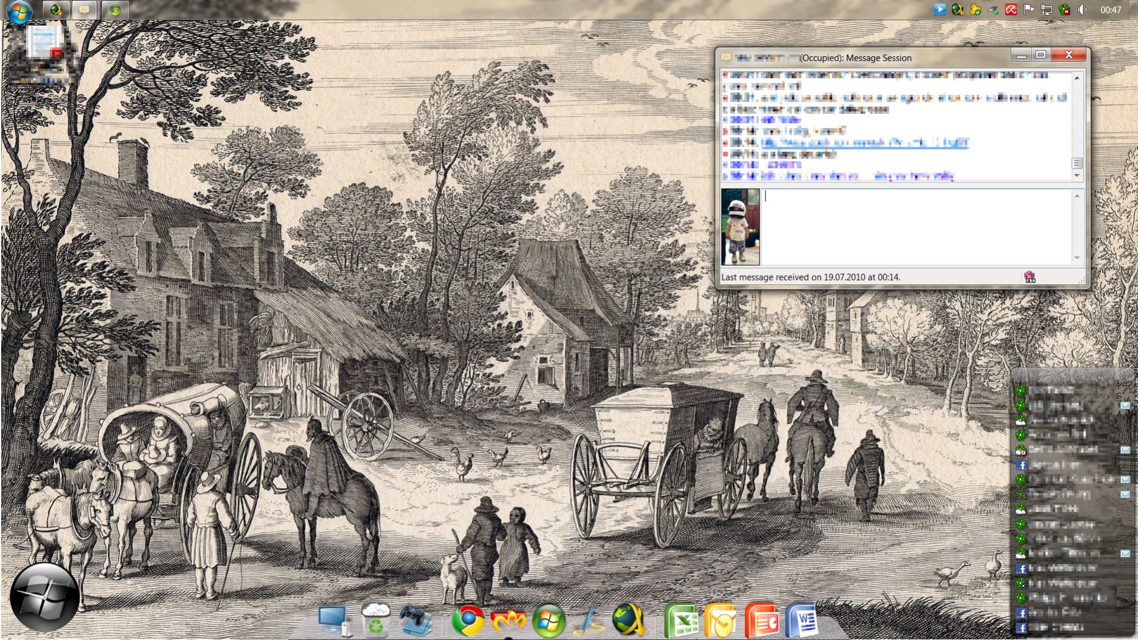Viewport: 1138px width, 640px height.
Task: Click the 'Last message received' status text
Action: (811, 277)
